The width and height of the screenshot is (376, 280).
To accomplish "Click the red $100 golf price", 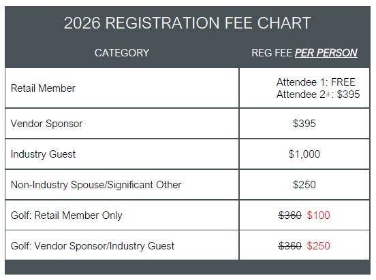I will [319, 215].
